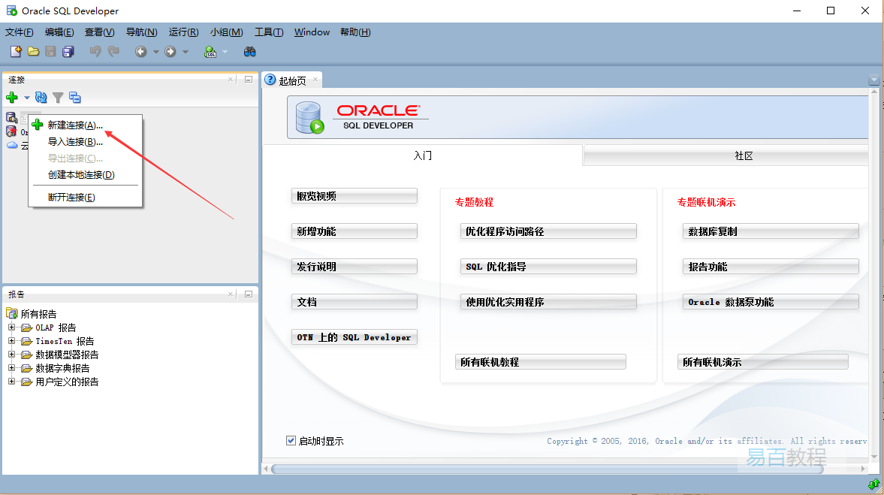Choose 导入连接(B)... in the context menu
This screenshot has height=495, width=884.
pos(74,142)
